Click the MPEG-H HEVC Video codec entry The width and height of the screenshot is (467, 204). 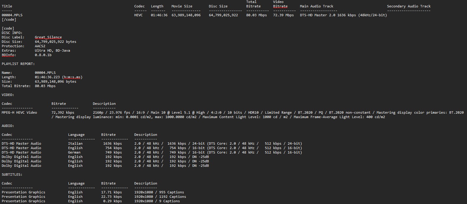tap(19, 112)
